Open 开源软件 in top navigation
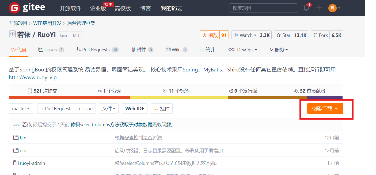376x175 pixels. (x=70, y=8)
